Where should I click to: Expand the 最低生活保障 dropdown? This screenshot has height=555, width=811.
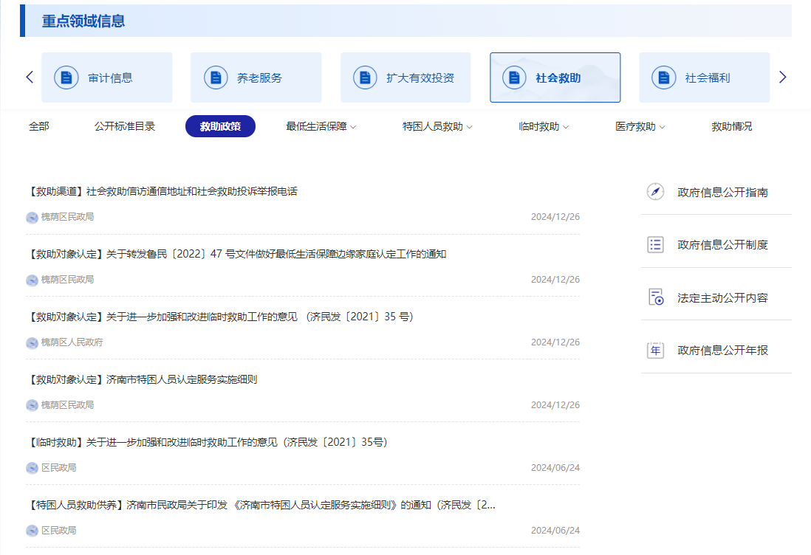[321, 127]
